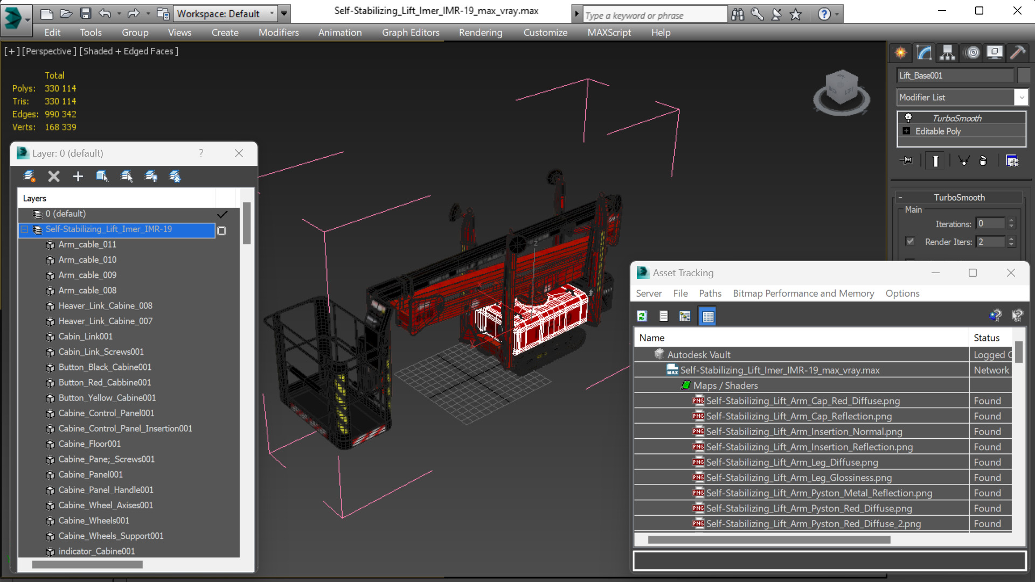
Task: Switch Asset Tracking to tree view
Action: (685, 316)
